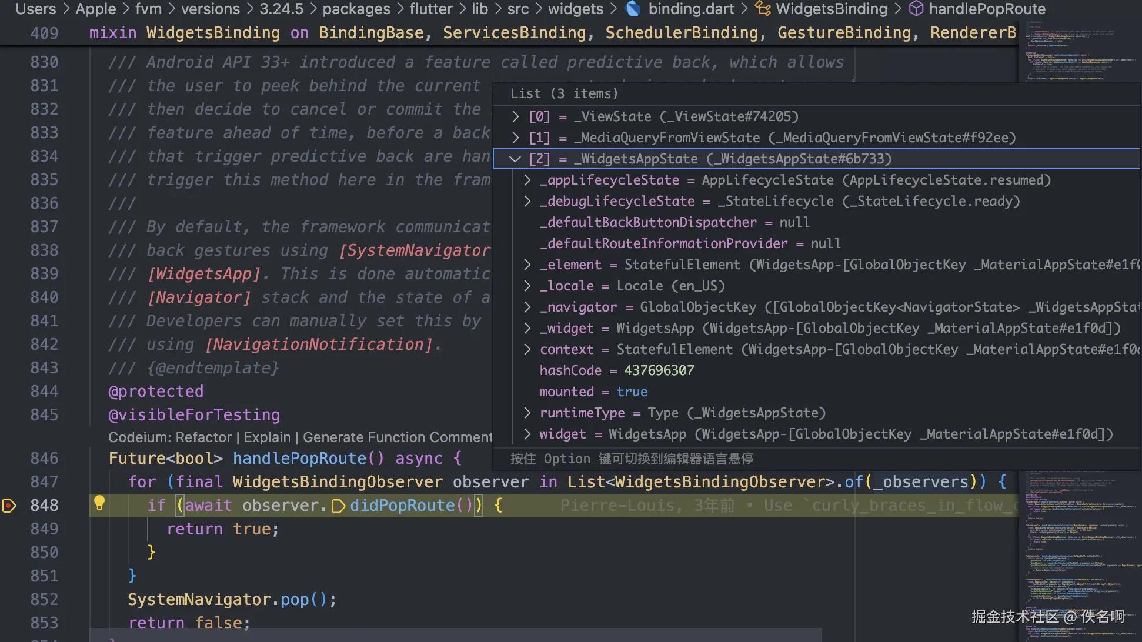Expand the [1] _MediaQueryFromViewState item
This screenshot has width=1142, height=642.
coord(516,138)
